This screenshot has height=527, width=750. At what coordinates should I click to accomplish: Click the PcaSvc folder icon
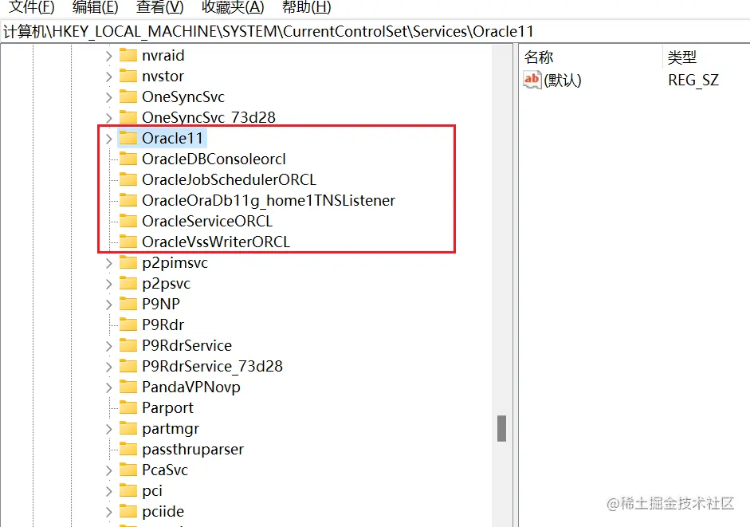pyautogui.click(x=128, y=470)
